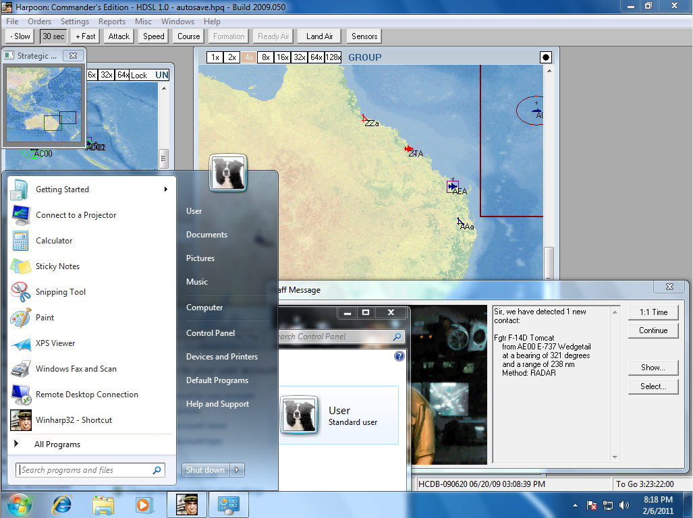Click the Select... button
Viewport: 693px width, 518px height.
(653, 386)
